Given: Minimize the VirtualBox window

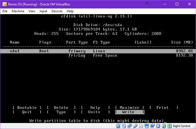Looking at the screenshot, I should coord(165,4).
